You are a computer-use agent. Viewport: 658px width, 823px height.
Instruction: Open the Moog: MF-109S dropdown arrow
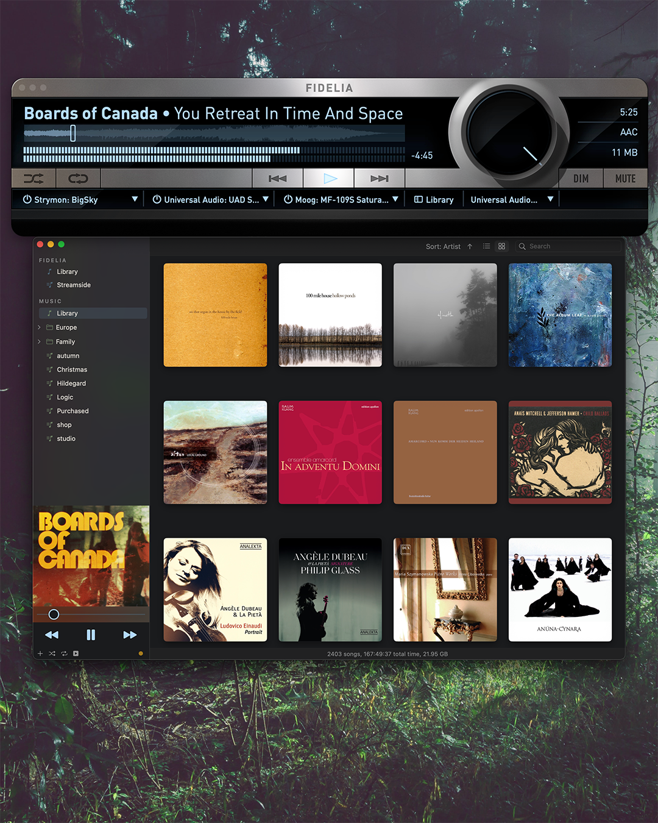(395, 199)
